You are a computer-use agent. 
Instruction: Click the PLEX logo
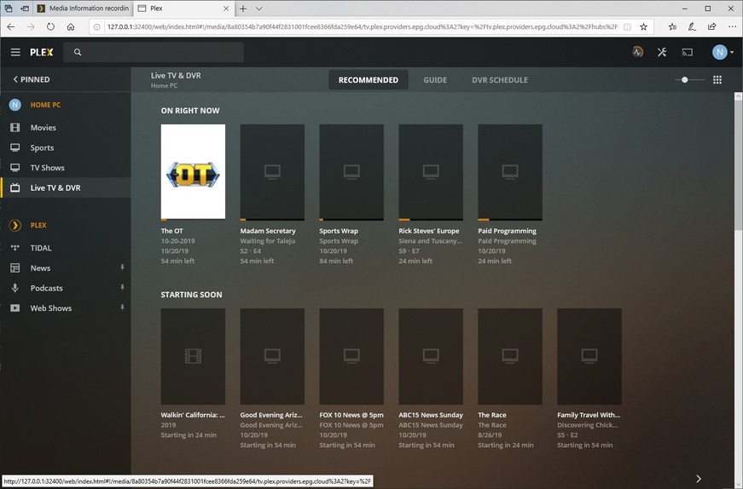42,52
